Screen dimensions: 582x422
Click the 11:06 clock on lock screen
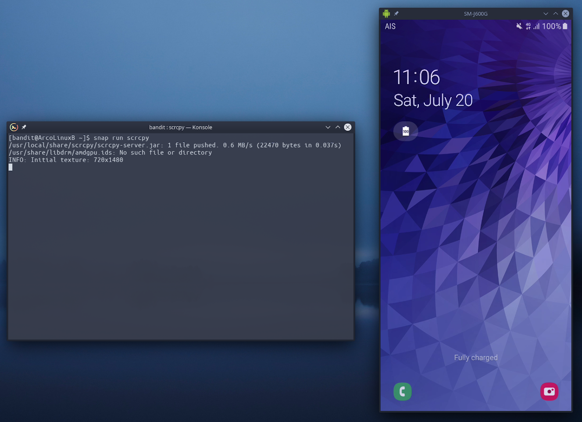(x=416, y=77)
